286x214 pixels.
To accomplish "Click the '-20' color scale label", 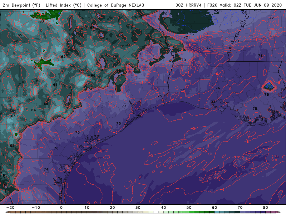I will coord(10,208).
